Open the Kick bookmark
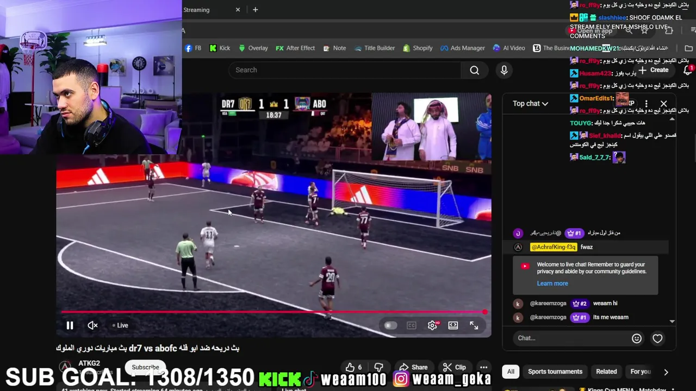696x391 pixels. point(220,48)
